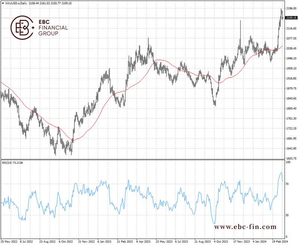
Task: Click the 2196.00 price axis label
Action: [290, 8]
